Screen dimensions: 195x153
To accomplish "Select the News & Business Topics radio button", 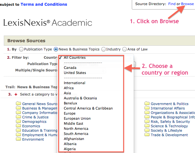I will click(x=56, y=49).
